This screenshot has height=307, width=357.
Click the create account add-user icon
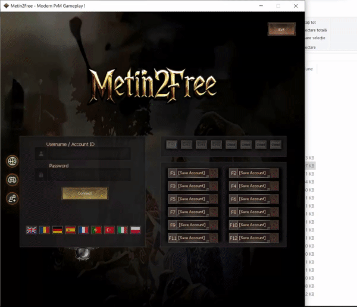pos(12,198)
